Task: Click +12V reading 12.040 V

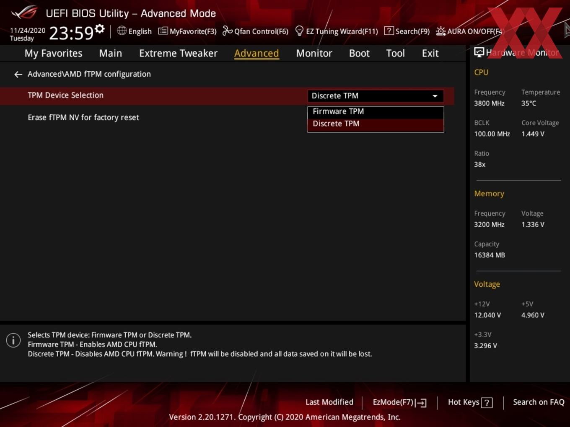Action: [487, 315]
